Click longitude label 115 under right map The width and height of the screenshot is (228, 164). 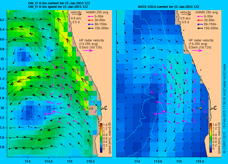pyautogui.click(x=179, y=161)
